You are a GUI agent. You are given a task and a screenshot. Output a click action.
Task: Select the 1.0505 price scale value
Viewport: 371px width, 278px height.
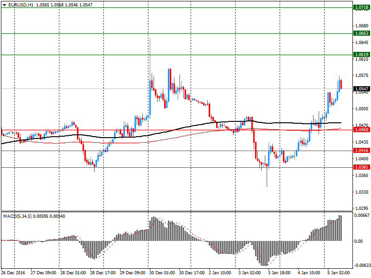click(362, 109)
